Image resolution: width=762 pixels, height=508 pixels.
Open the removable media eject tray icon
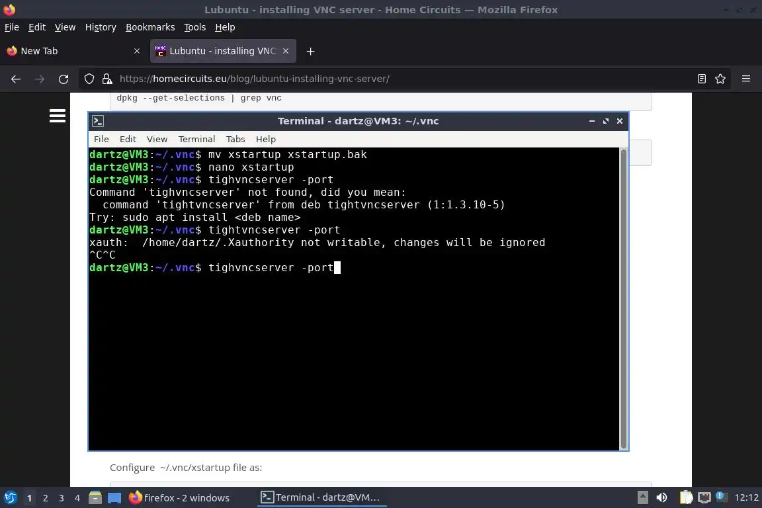[642, 498]
